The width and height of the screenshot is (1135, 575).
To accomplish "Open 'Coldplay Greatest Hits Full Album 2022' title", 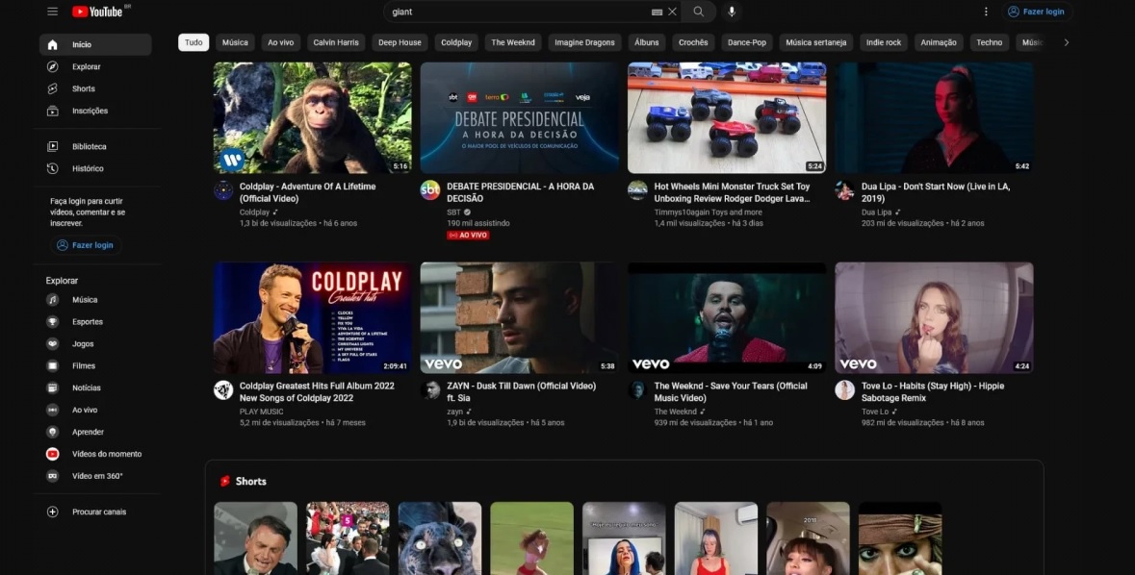I will 317,392.
